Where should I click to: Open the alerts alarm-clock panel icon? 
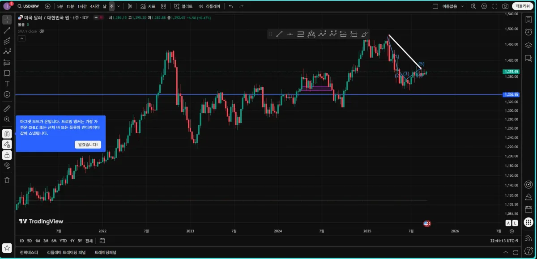[528, 32]
